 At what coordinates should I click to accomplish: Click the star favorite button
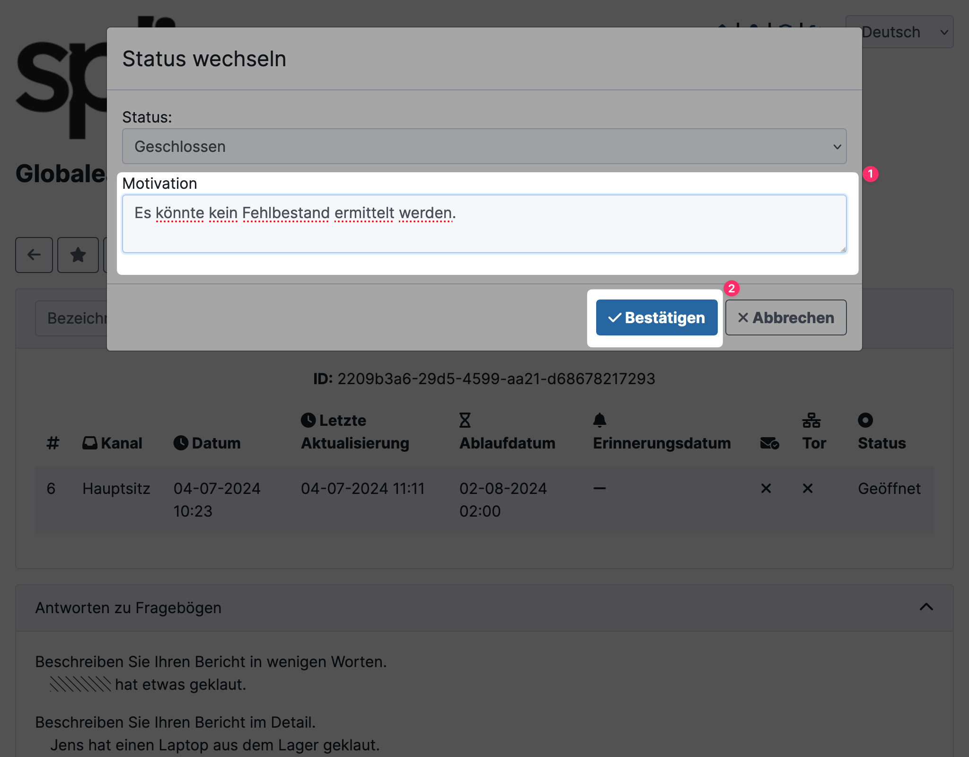point(78,255)
